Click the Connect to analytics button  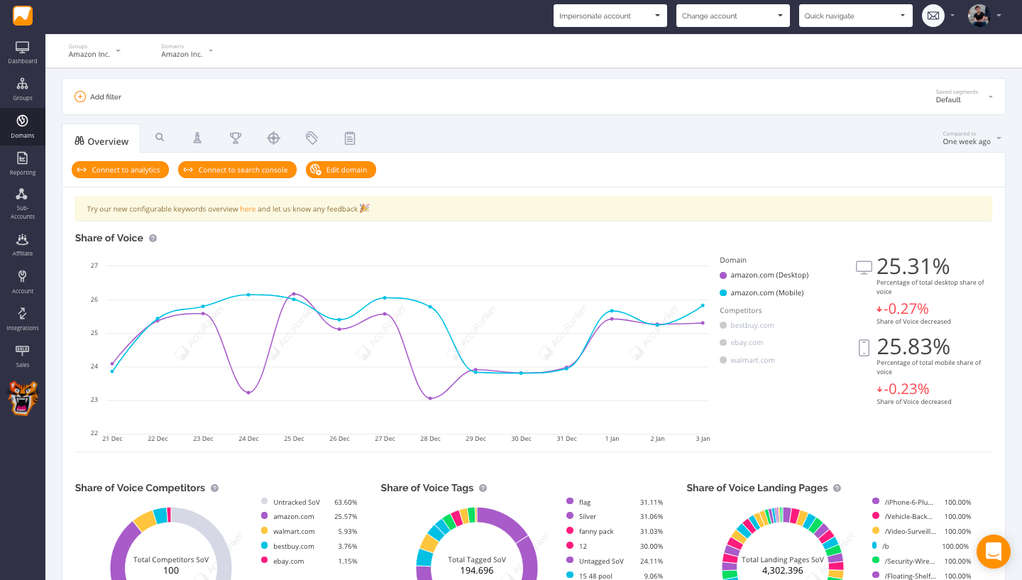coord(120,170)
